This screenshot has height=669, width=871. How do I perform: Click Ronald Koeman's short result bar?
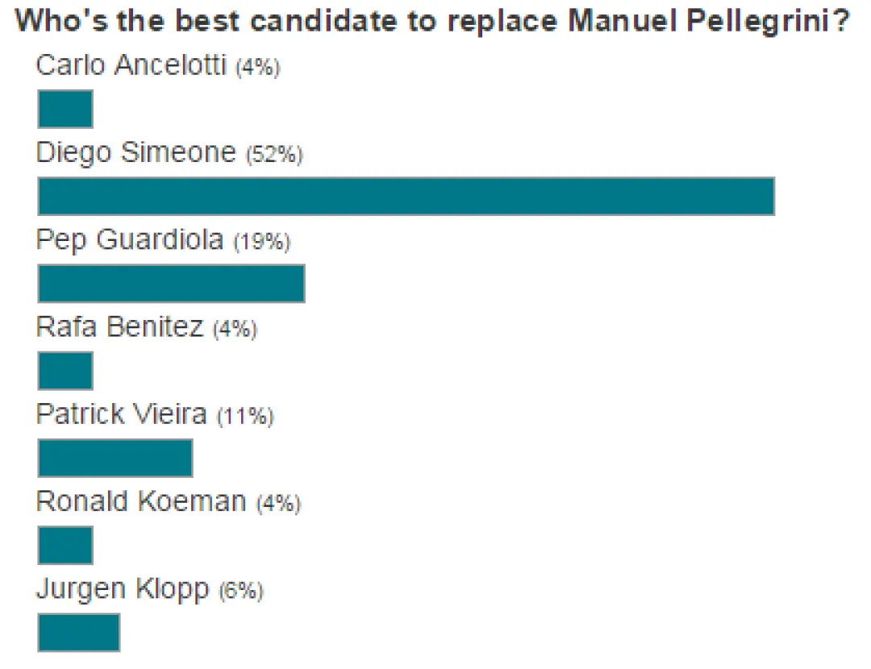point(65,545)
